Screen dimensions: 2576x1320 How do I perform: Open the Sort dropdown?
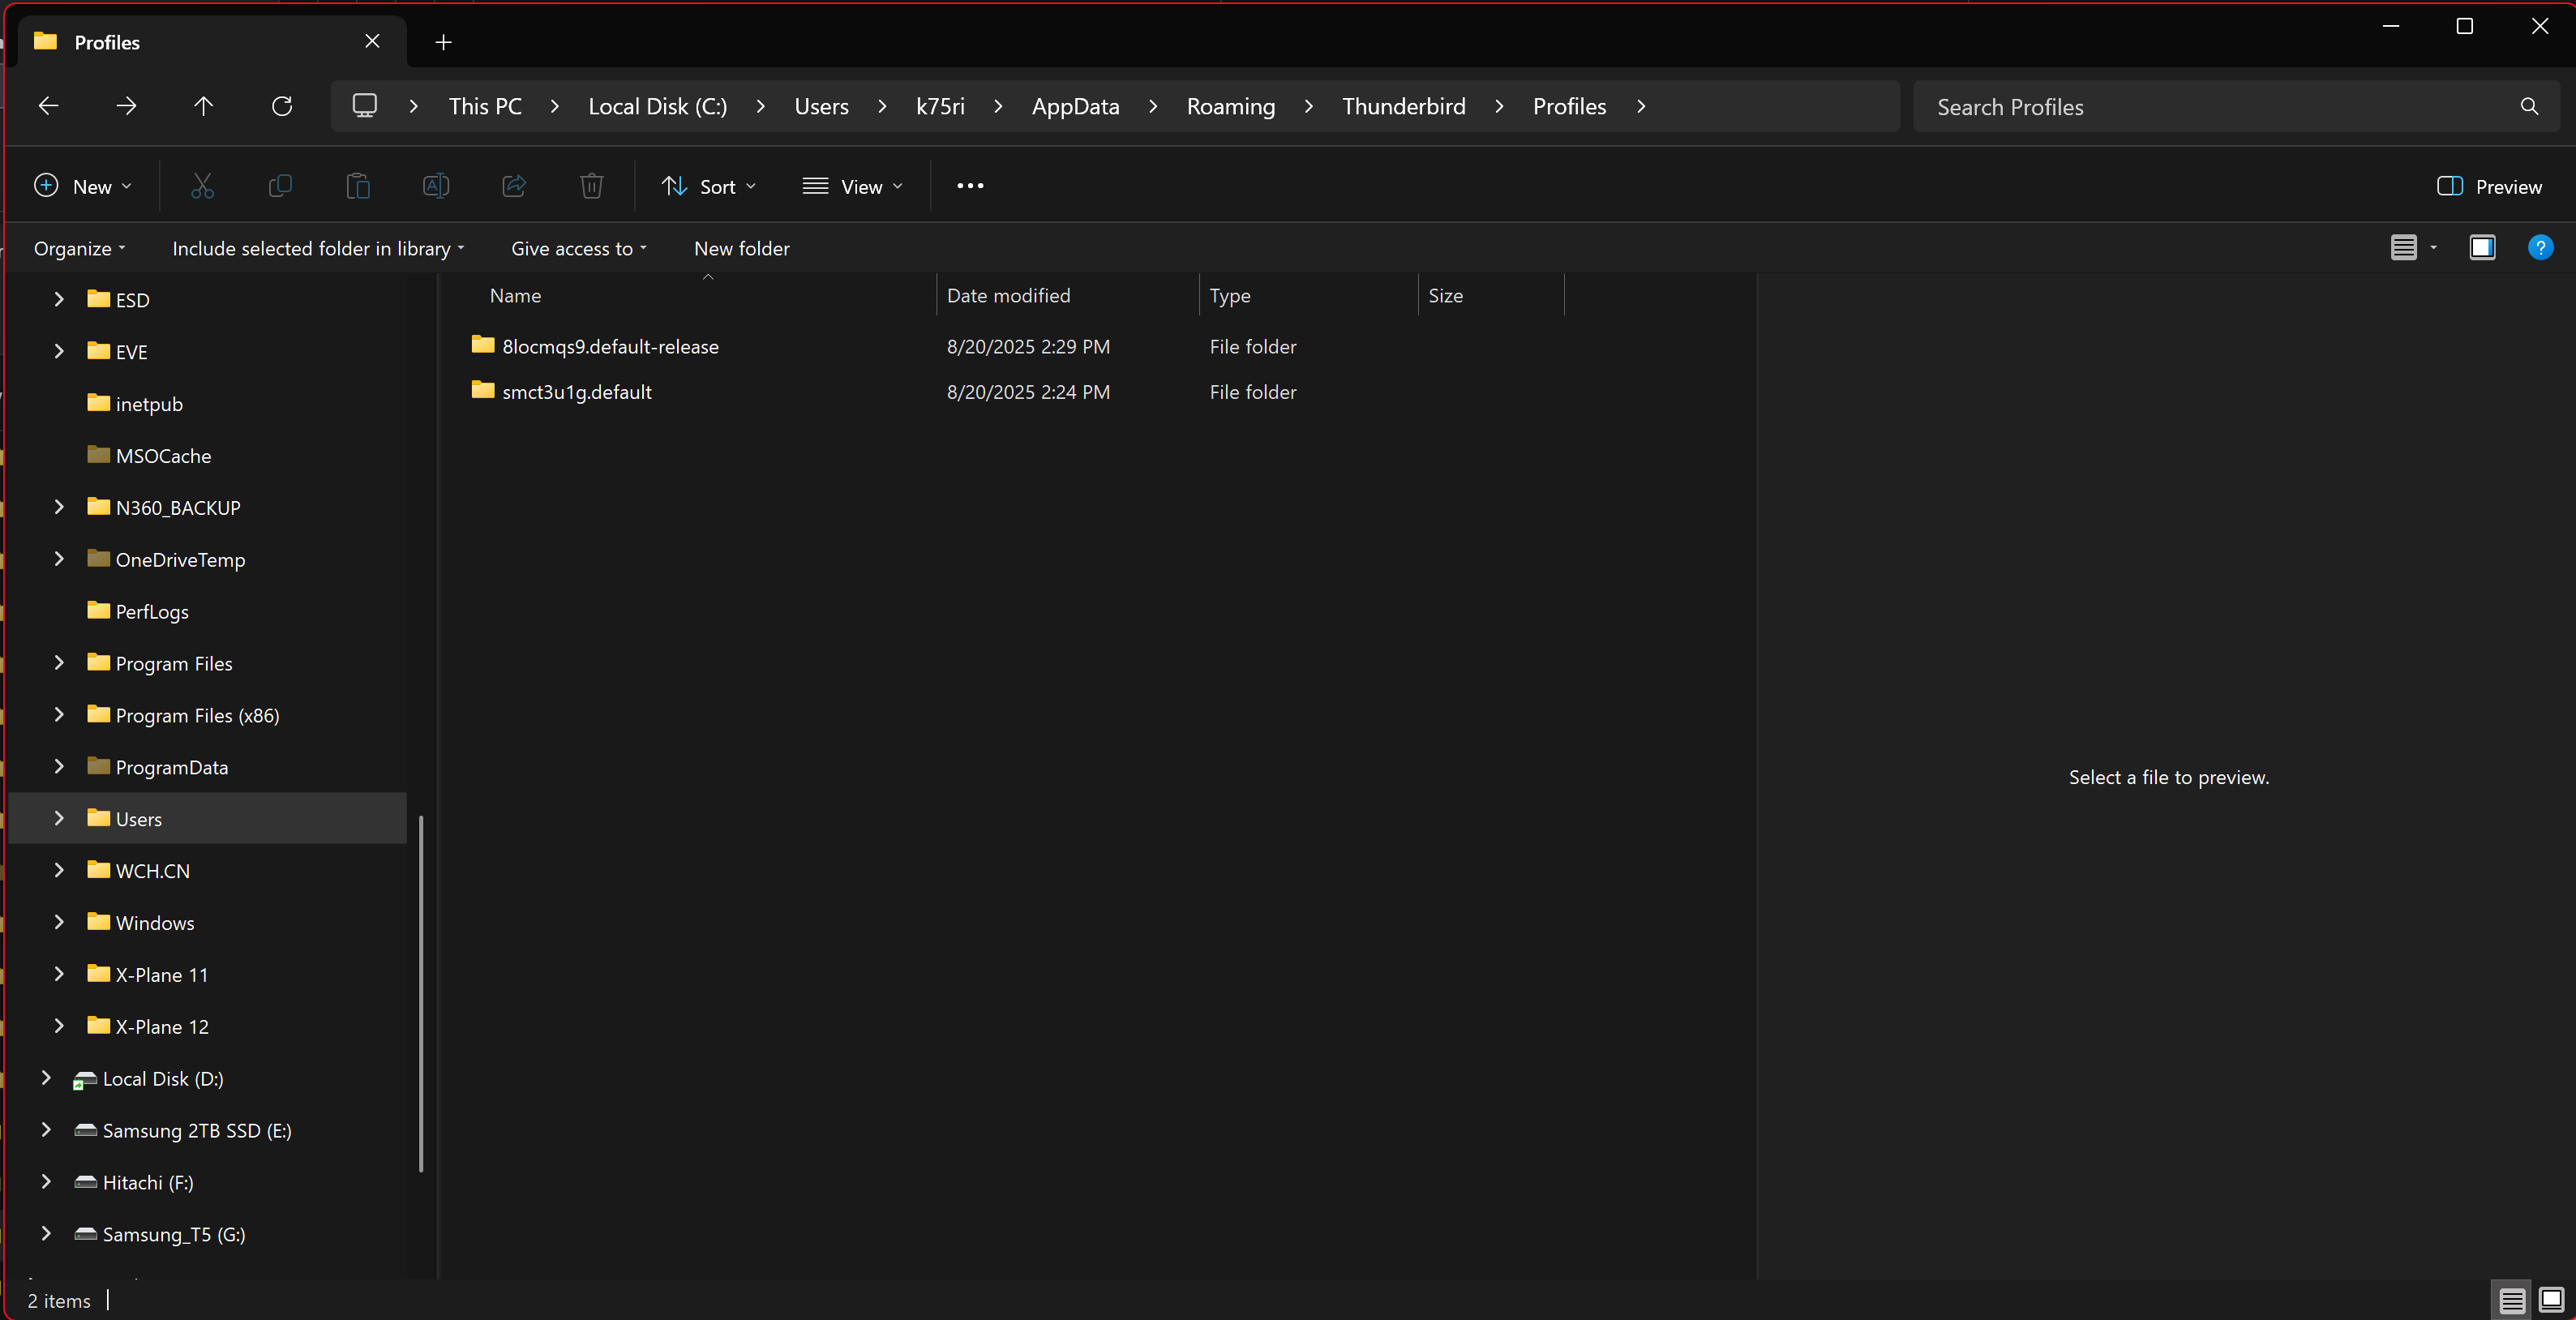708,186
